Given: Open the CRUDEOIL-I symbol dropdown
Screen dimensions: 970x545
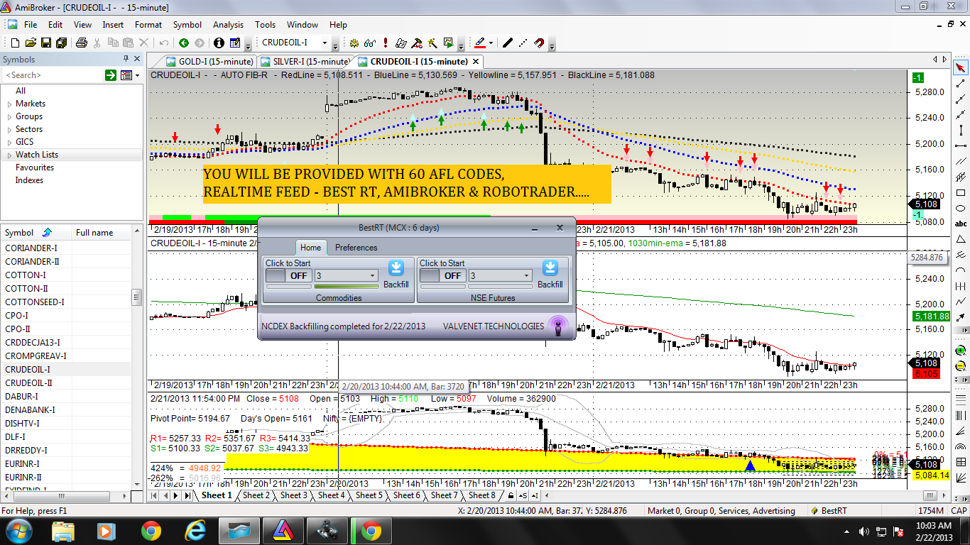Looking at the screenshot, I should coord(326,43).
